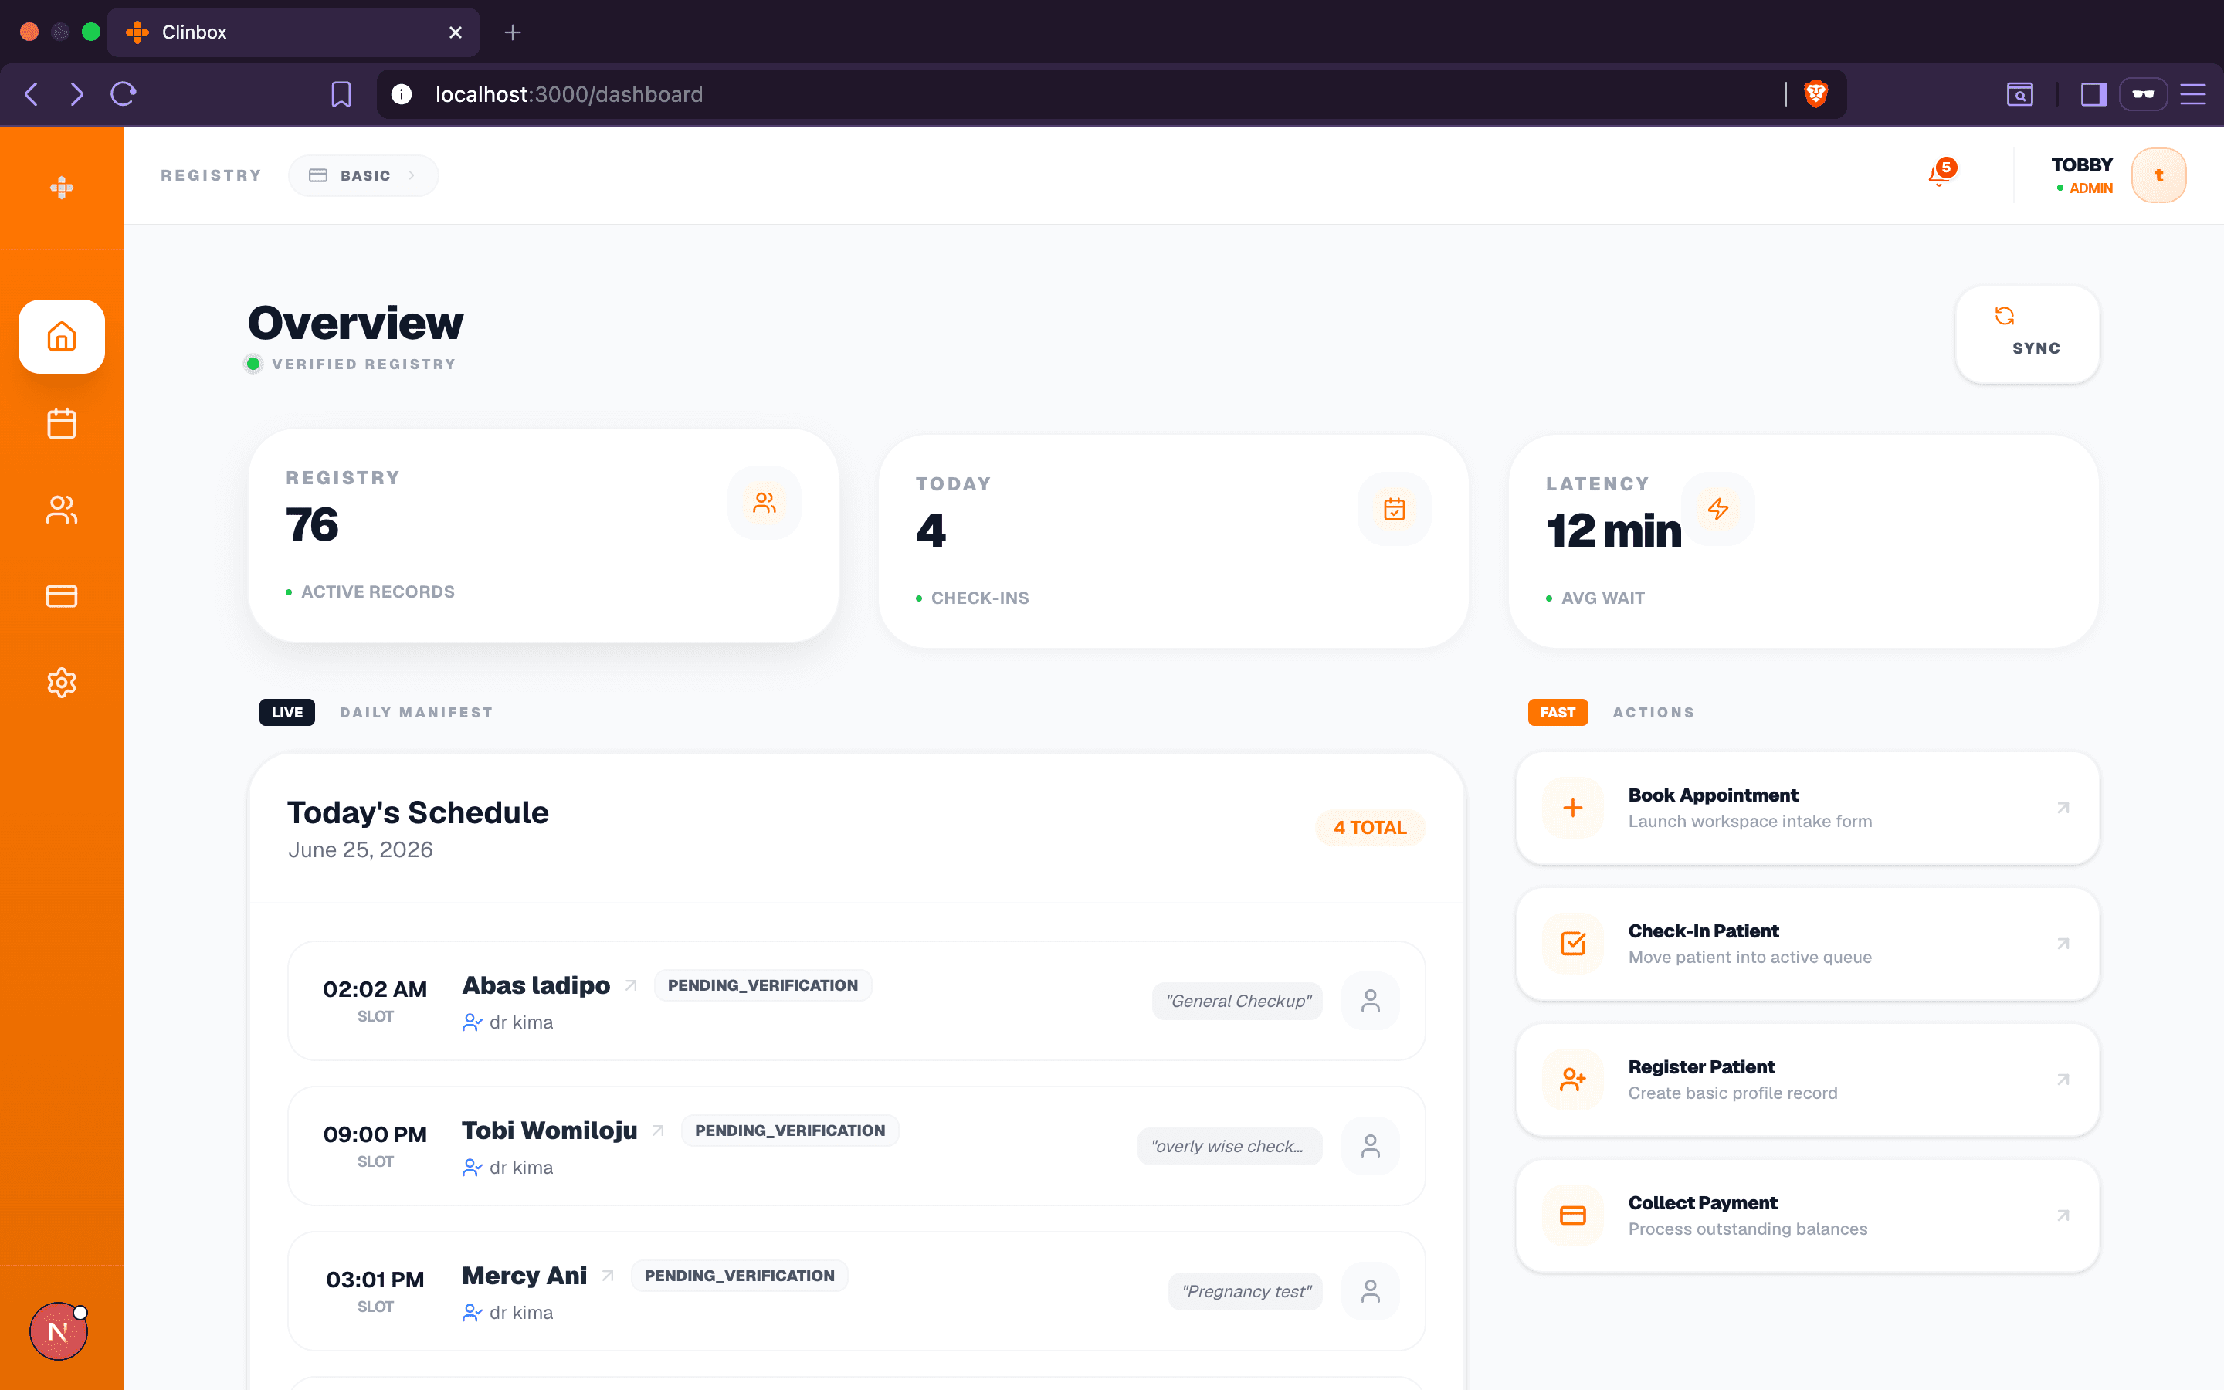The height and width of the screenshot is (1390, 2224).
Task: Click the arrow on Collect Payment card
Action: pos(2063,1216)
